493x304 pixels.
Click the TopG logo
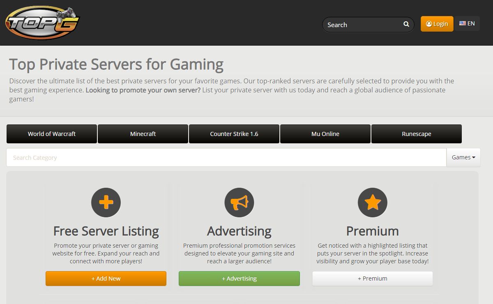42,23
